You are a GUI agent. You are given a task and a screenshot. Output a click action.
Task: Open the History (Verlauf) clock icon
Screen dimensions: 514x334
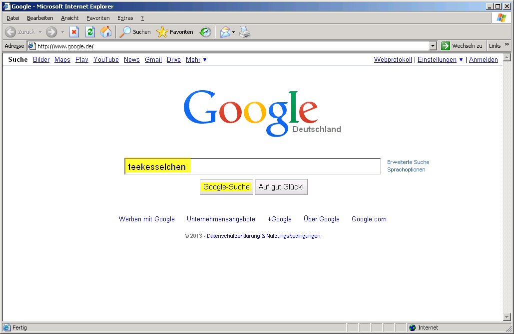click(205, 32)
